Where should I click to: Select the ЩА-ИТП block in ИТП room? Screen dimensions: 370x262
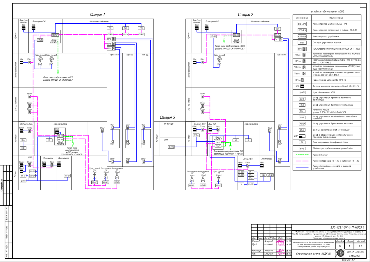[23, 181]
